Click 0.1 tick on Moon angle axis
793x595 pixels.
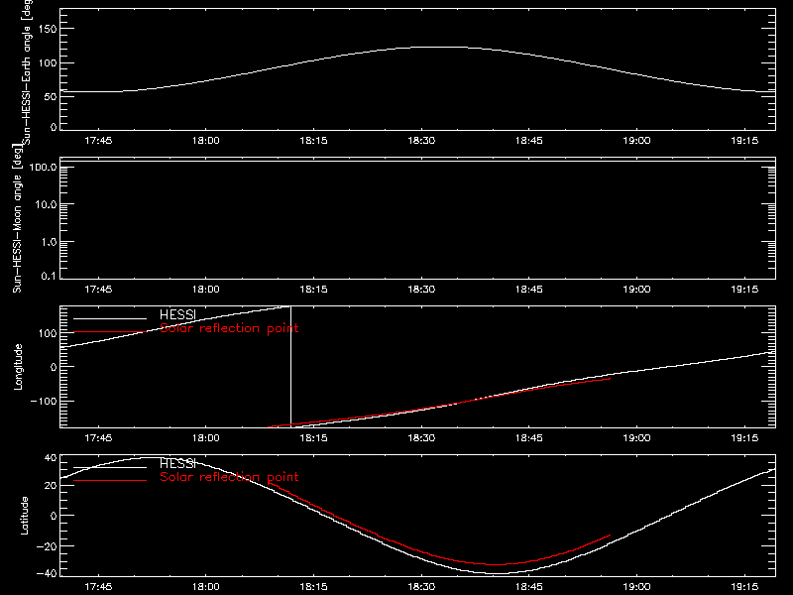(49, 276)
